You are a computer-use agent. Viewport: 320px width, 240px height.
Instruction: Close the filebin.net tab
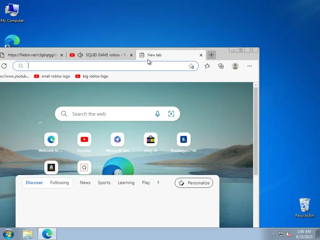coord(62,55)
